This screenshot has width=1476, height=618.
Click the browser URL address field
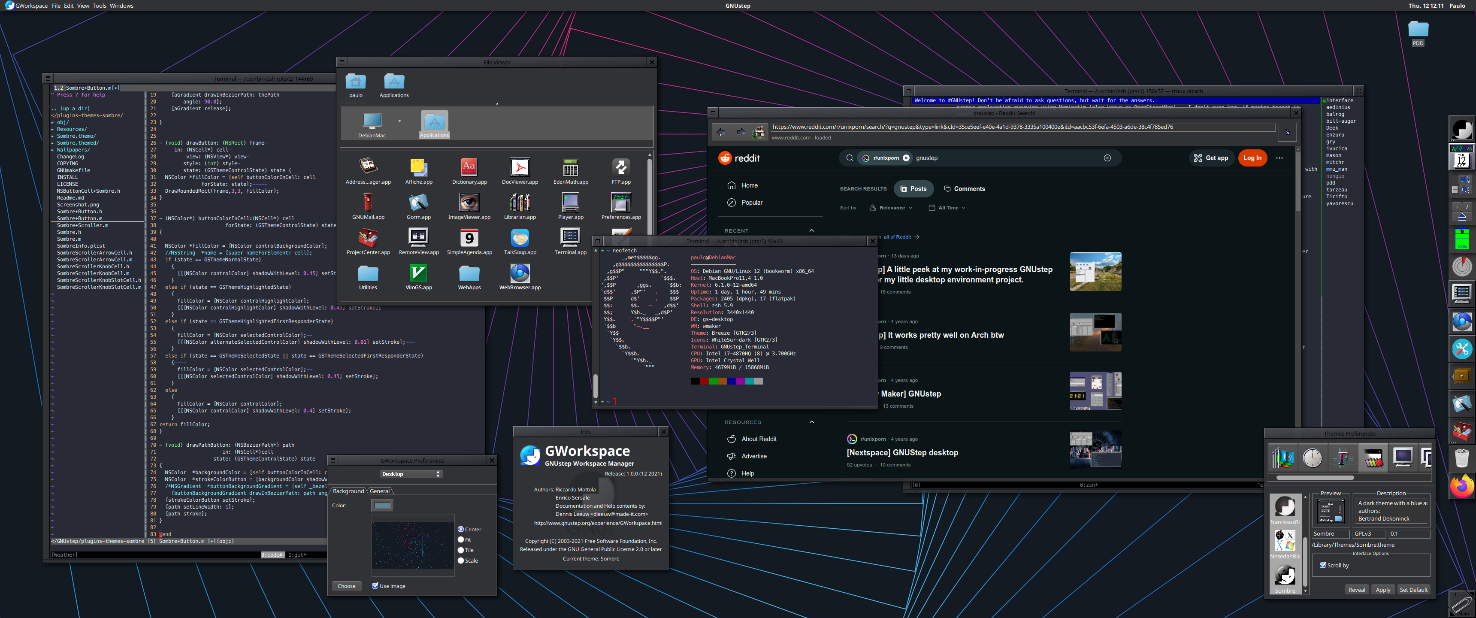click(x=1023, y=127)
